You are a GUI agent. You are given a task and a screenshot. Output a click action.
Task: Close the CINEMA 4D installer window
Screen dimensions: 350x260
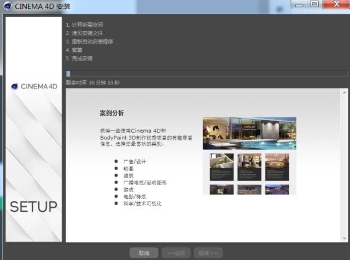tap(334, 4)
